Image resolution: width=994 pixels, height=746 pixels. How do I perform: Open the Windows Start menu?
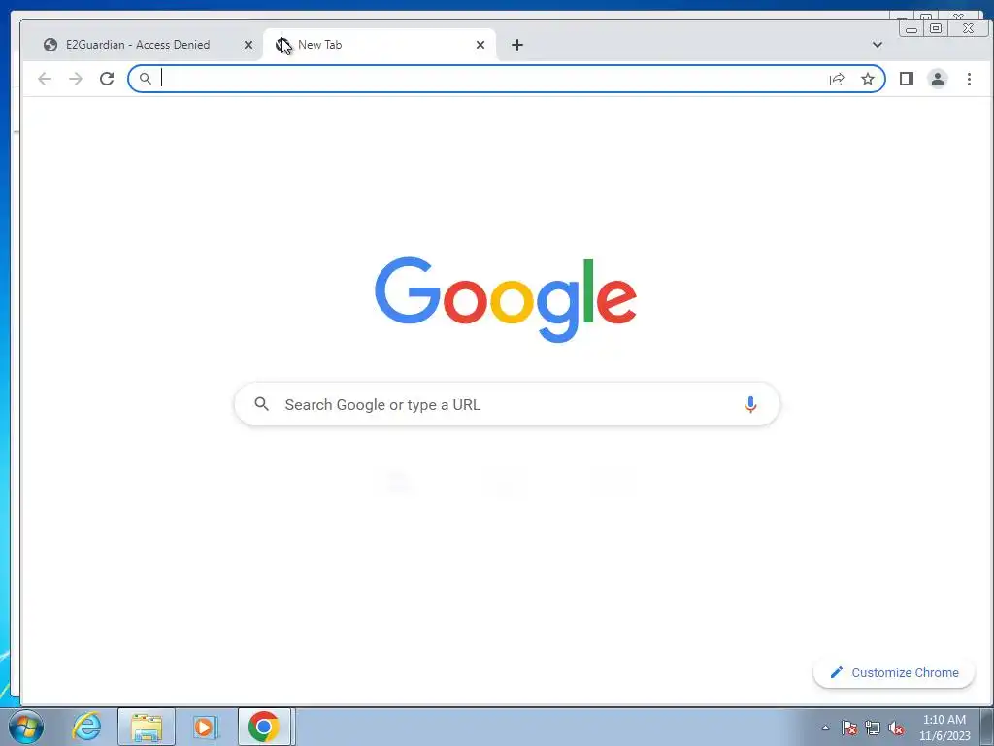tap(26, 727)
